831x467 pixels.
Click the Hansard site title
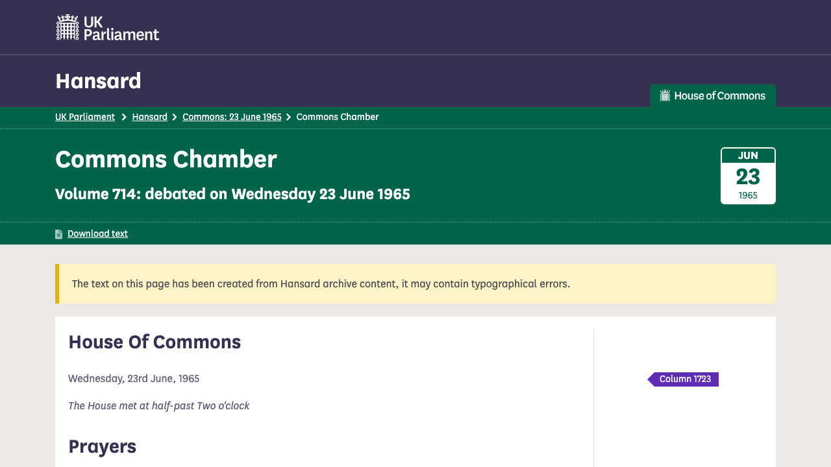pyautogui.click(x=98, y=81)
